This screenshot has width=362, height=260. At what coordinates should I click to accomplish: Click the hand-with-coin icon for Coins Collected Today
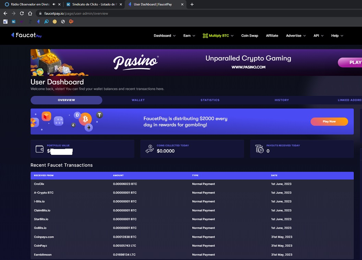click(x=149, y=149)
